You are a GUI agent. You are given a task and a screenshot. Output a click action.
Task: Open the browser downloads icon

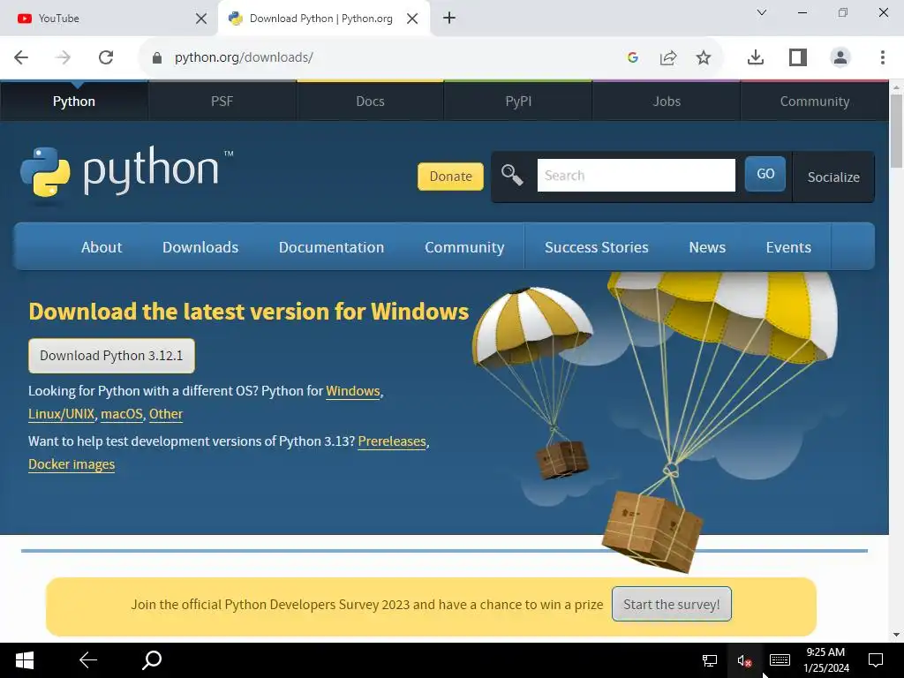(x=756, y=57)
